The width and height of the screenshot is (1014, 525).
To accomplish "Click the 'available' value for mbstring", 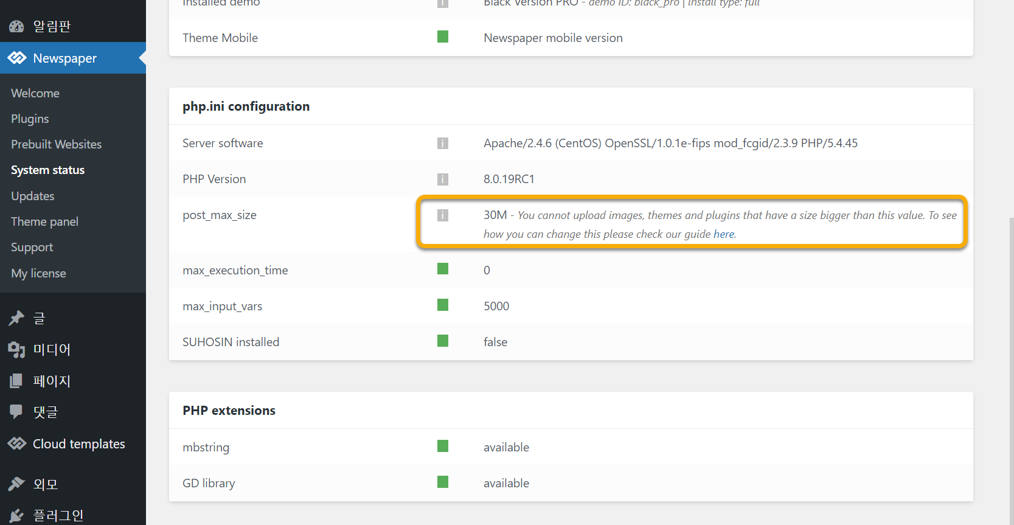I will pos(506,447).
